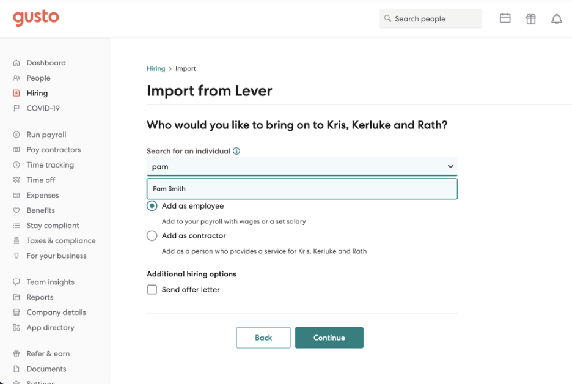This screenshot has height=384, width=572.
Task: Click the Stay compliant list icon
Action: [16, 226]
